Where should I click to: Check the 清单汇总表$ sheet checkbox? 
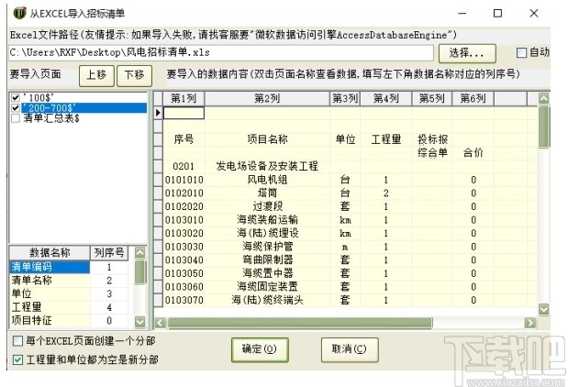point(16,118)
